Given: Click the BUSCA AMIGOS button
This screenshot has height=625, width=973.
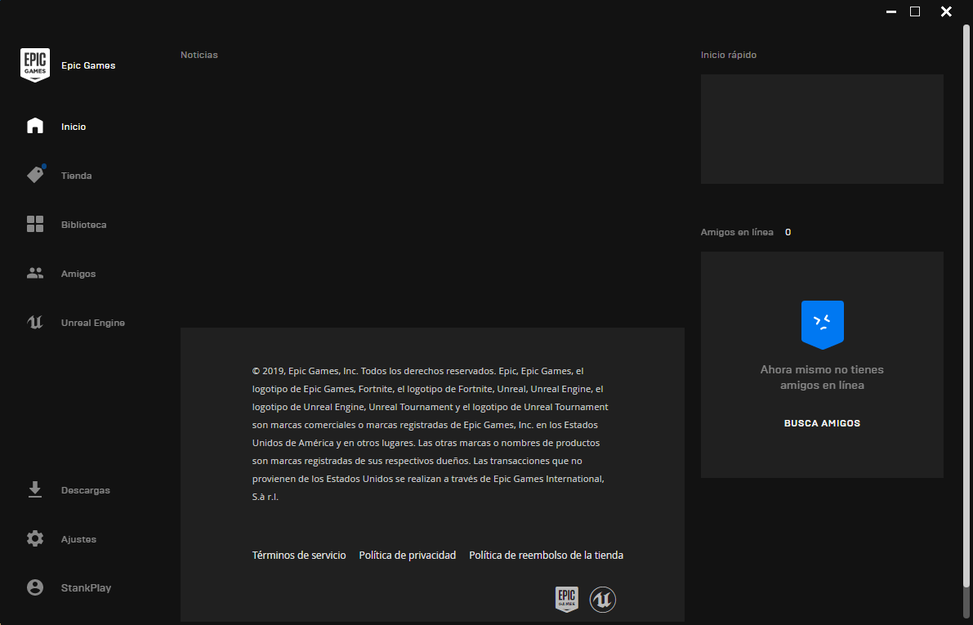Looking at the screenshot, I should coord(822,423).
